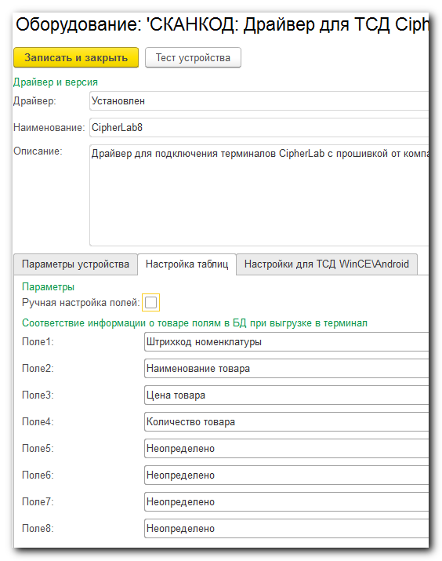Select the Поле1 field 'Штрихкод номенклатуры'
The height and width of the screenshot is (561, 442).
[x=287, y=341]
